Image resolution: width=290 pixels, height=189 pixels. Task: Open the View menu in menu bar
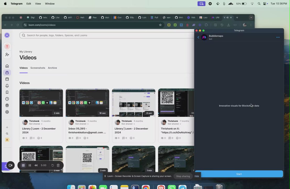pyautogui.click(x=38, y=4)
